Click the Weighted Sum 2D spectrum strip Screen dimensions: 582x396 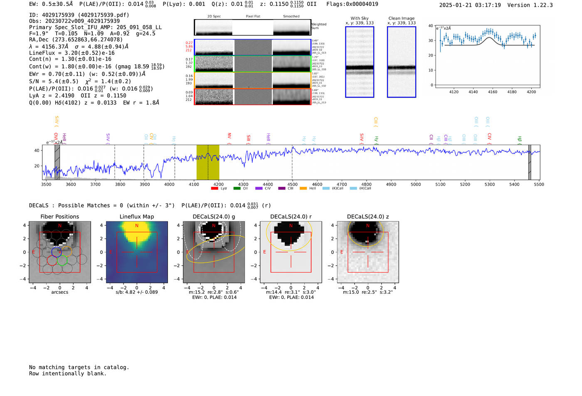tap(253, 27)
